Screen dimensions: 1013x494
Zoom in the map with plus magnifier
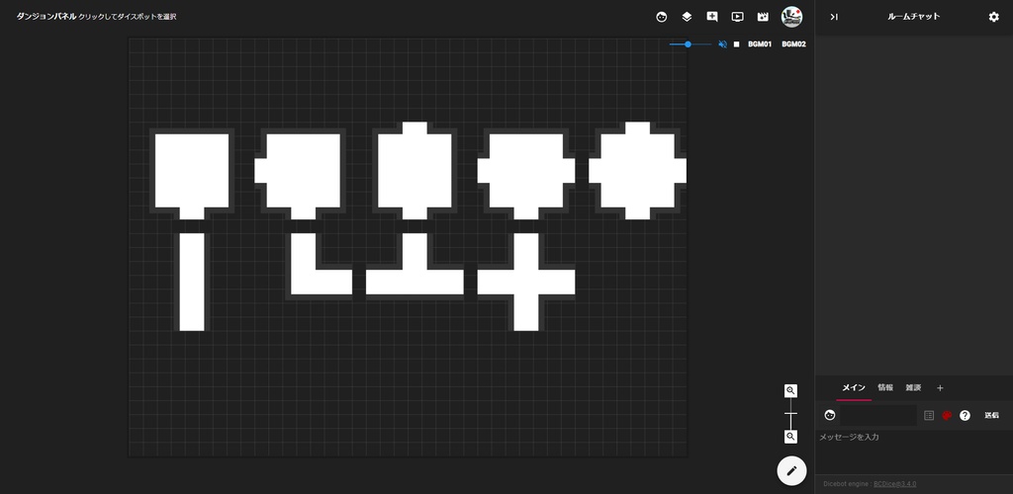[x=790, y=391]
